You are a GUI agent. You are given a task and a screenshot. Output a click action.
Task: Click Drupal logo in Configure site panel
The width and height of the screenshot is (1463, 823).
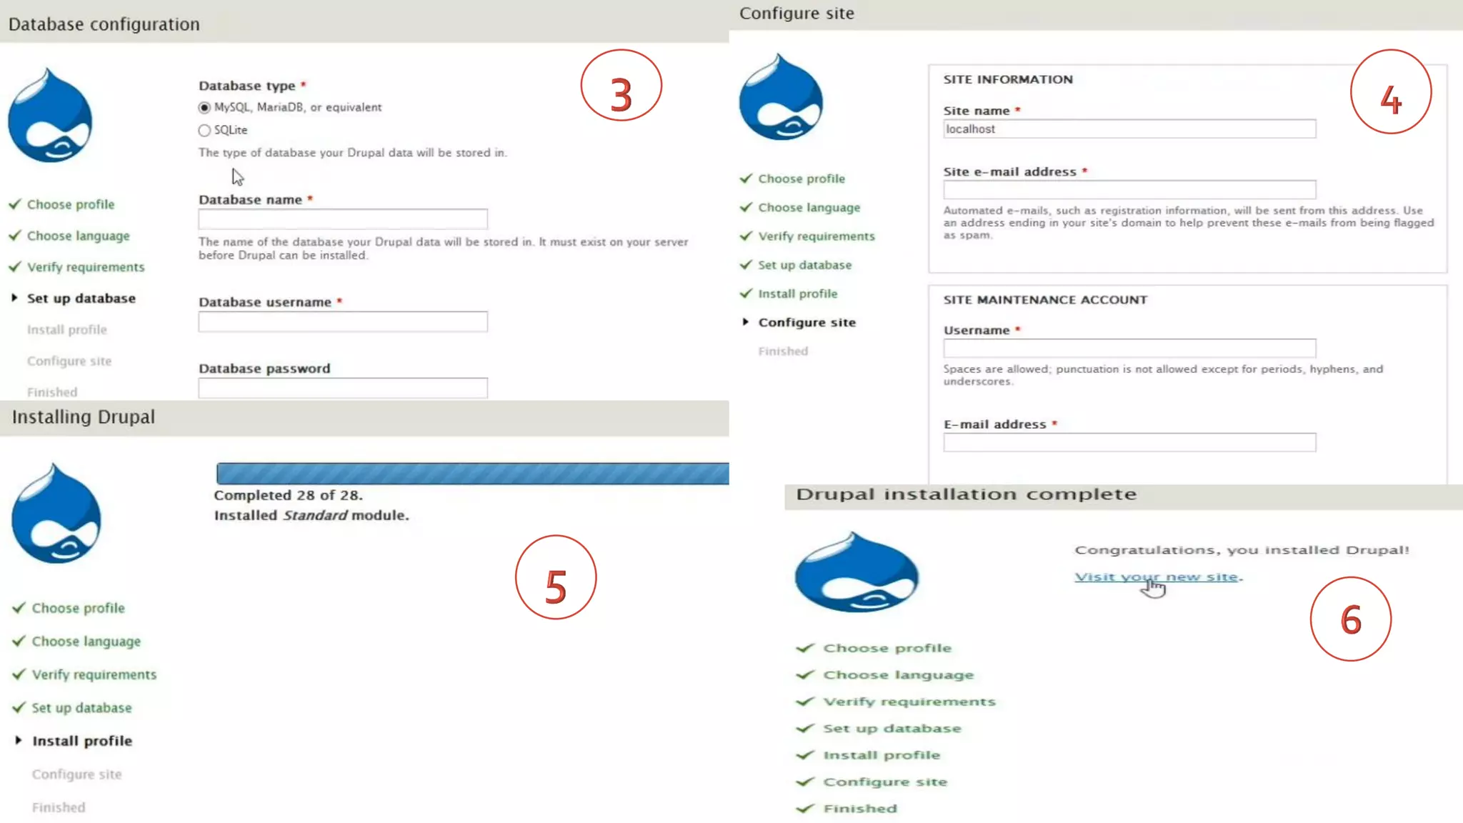[x=781, y=99]
